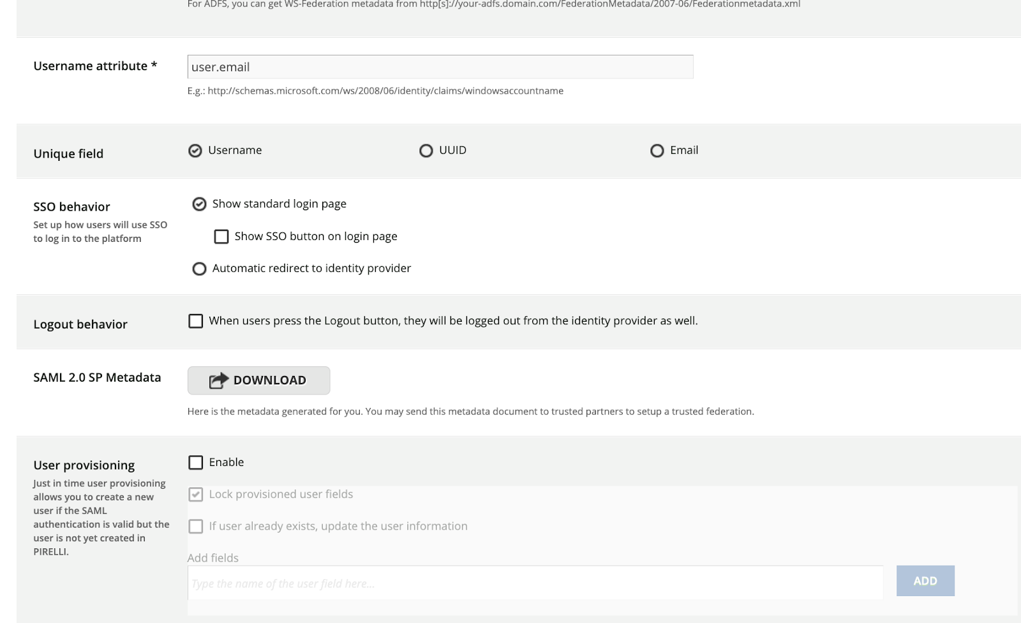Enable identity provider logout checkbox
This screenshot has height=623, width=1021.
[x=196, y=321]
